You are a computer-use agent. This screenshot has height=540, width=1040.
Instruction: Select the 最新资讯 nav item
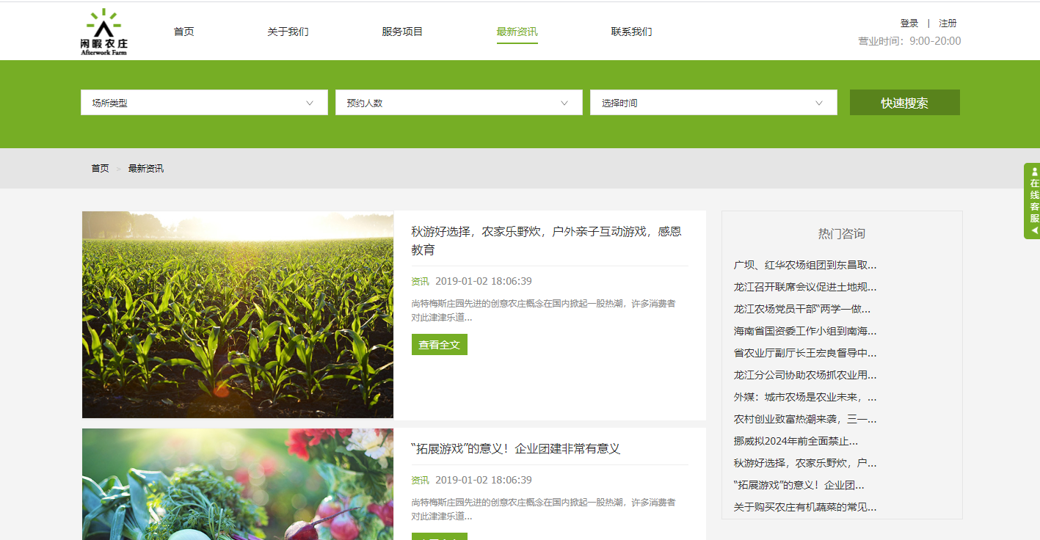pyautogui.click(x=517, y=32)
